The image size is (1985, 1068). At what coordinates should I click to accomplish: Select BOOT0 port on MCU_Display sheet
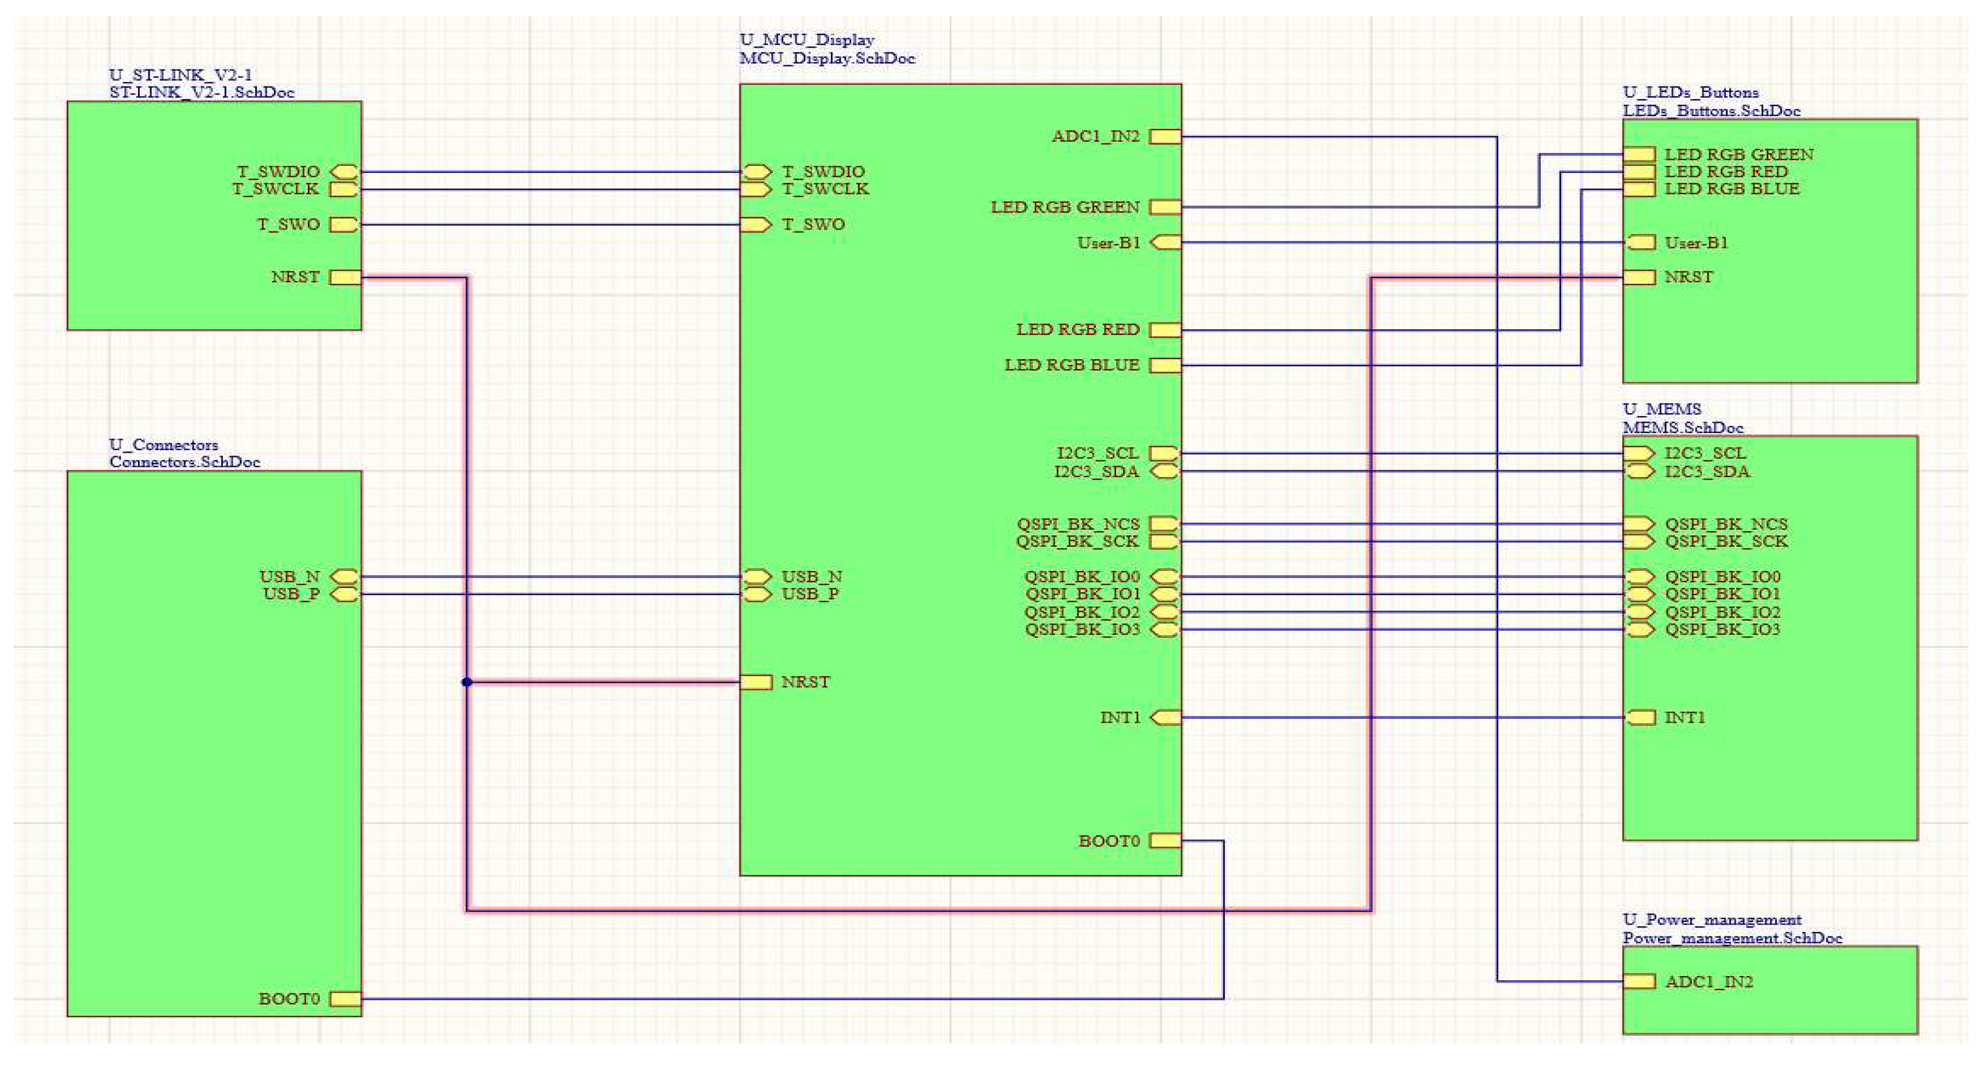click(1165, 841)
